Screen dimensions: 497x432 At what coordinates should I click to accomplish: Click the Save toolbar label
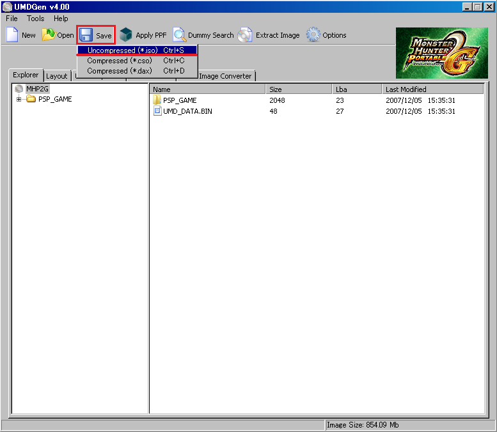click(x=104, y=36)
